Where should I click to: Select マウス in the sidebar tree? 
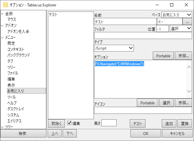pos(12,20)
